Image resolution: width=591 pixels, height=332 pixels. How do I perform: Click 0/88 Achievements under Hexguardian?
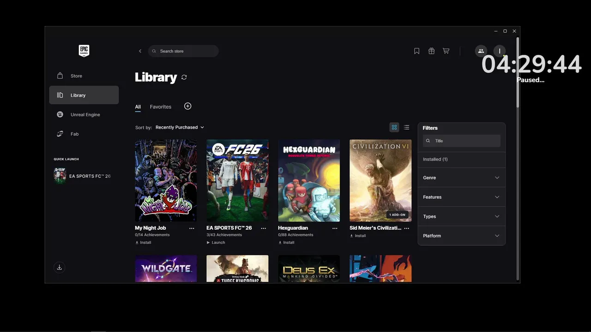(295, 235)
